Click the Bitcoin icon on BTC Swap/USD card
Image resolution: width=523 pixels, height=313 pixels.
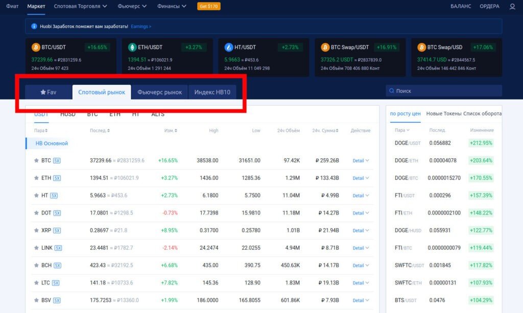[x=421, y=47]
